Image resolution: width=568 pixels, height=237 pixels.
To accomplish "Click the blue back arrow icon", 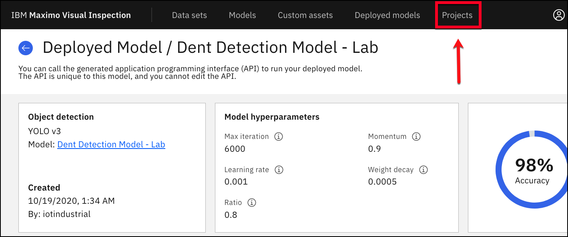I will [26, 48].
